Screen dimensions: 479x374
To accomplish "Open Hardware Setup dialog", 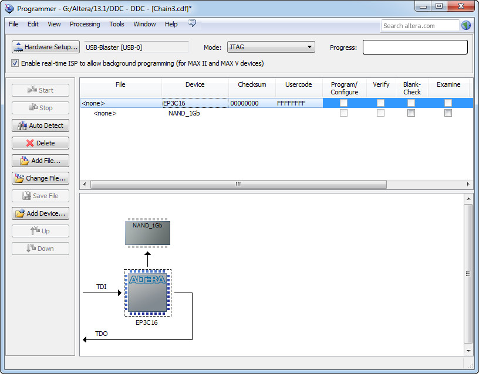I will [46, 47].
